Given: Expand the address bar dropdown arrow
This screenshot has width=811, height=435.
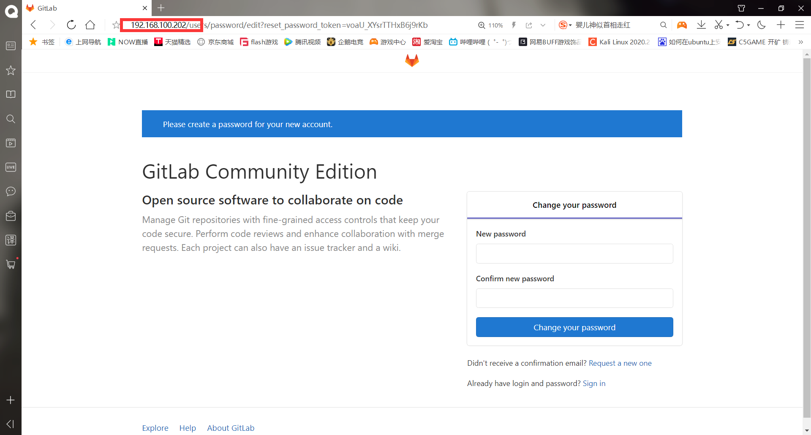Looking at the screenshot, I should [x=543, y=25].
